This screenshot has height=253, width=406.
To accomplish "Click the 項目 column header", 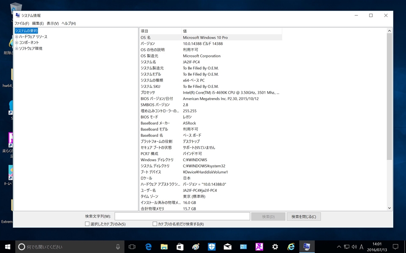I will (161, 31).
